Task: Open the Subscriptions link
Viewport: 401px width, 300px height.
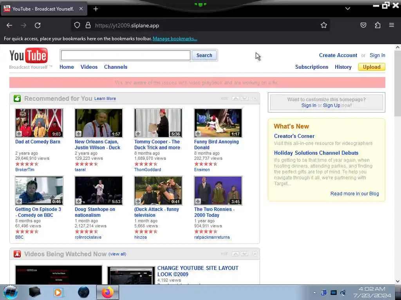Action: pyautogui.click(x=311, y=67)
